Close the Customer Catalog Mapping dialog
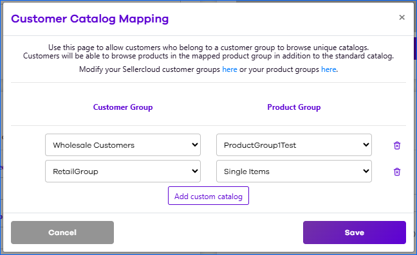Image resolution: width=417 pixels, height=255 pixels. click(402, 17)
